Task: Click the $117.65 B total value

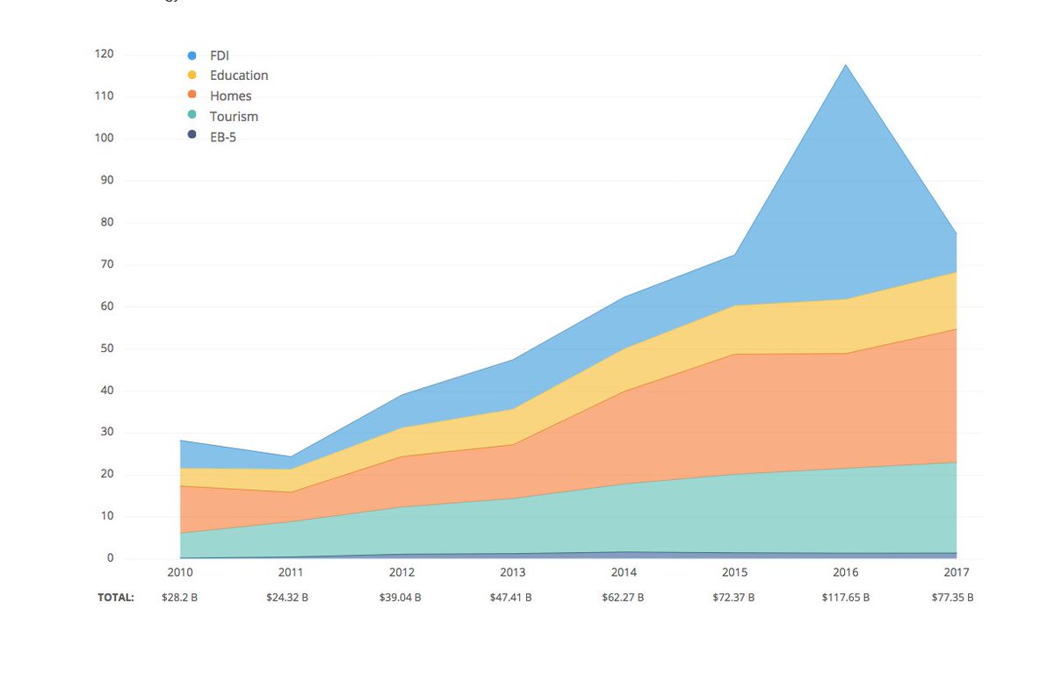Action: click(x=846, y=597)
